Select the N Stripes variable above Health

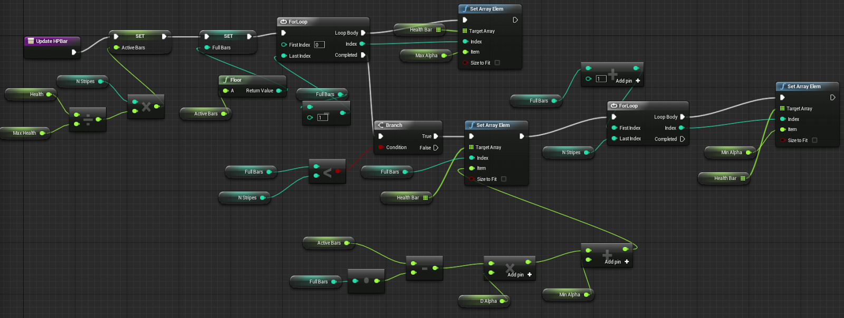(82, 82)
